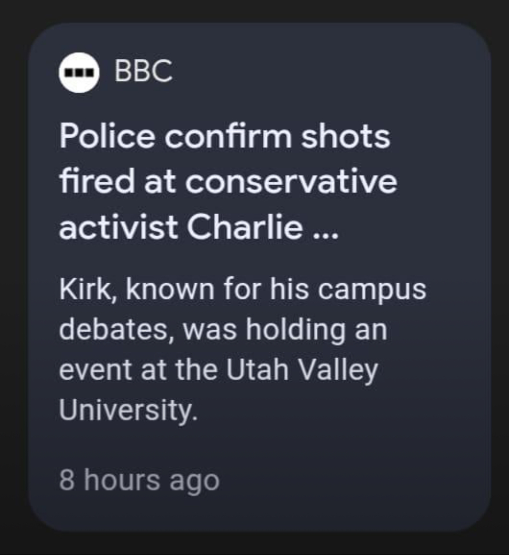Click the word 'activist' in the headline
Viewport: 509px width, 555px height.
(118, 227)
